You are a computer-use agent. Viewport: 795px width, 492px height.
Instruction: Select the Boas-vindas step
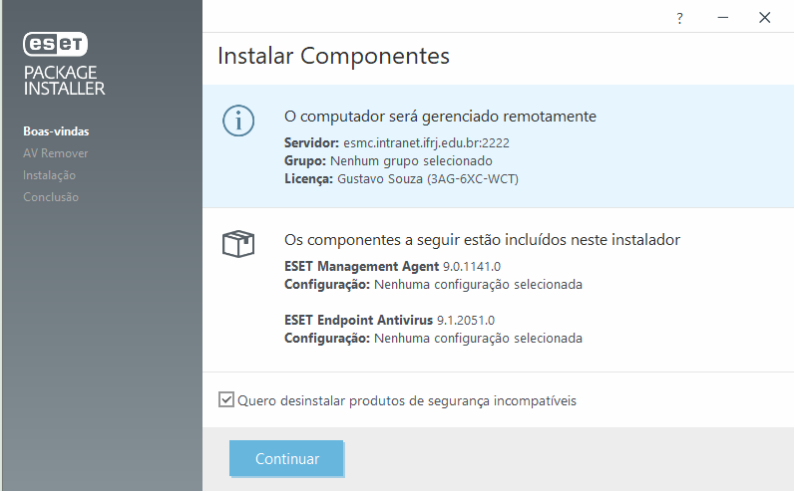tap(50, 131)
